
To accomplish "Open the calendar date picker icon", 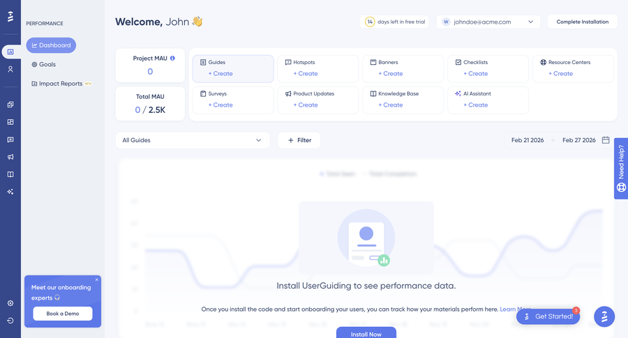I will coord(606,140).
